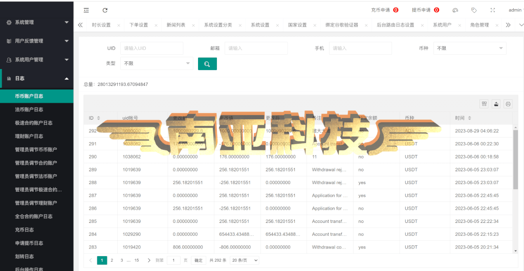Close the 系统用户 tab
524x271 pixels.
460,26
